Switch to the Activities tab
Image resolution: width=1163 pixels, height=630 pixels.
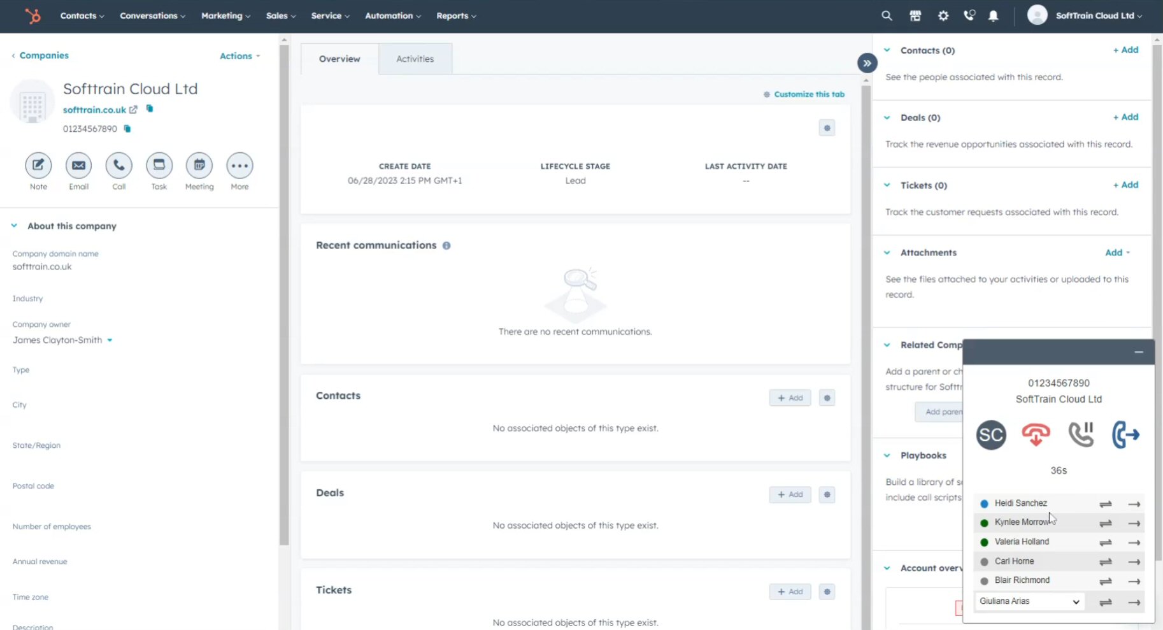pos(415,59)
